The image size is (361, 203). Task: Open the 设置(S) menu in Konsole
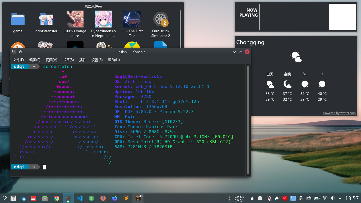97,60
